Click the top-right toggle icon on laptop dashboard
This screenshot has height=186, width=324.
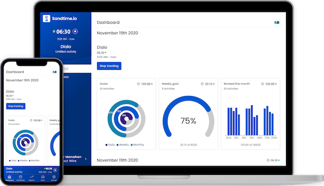coord(277,22)
